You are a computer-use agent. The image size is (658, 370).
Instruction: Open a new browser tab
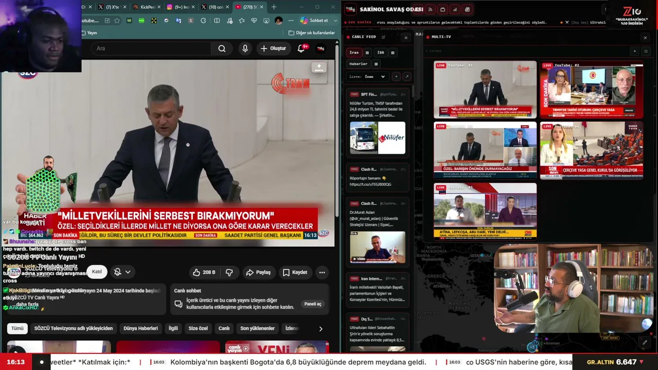pyautogui.click(x=274, y=7)
